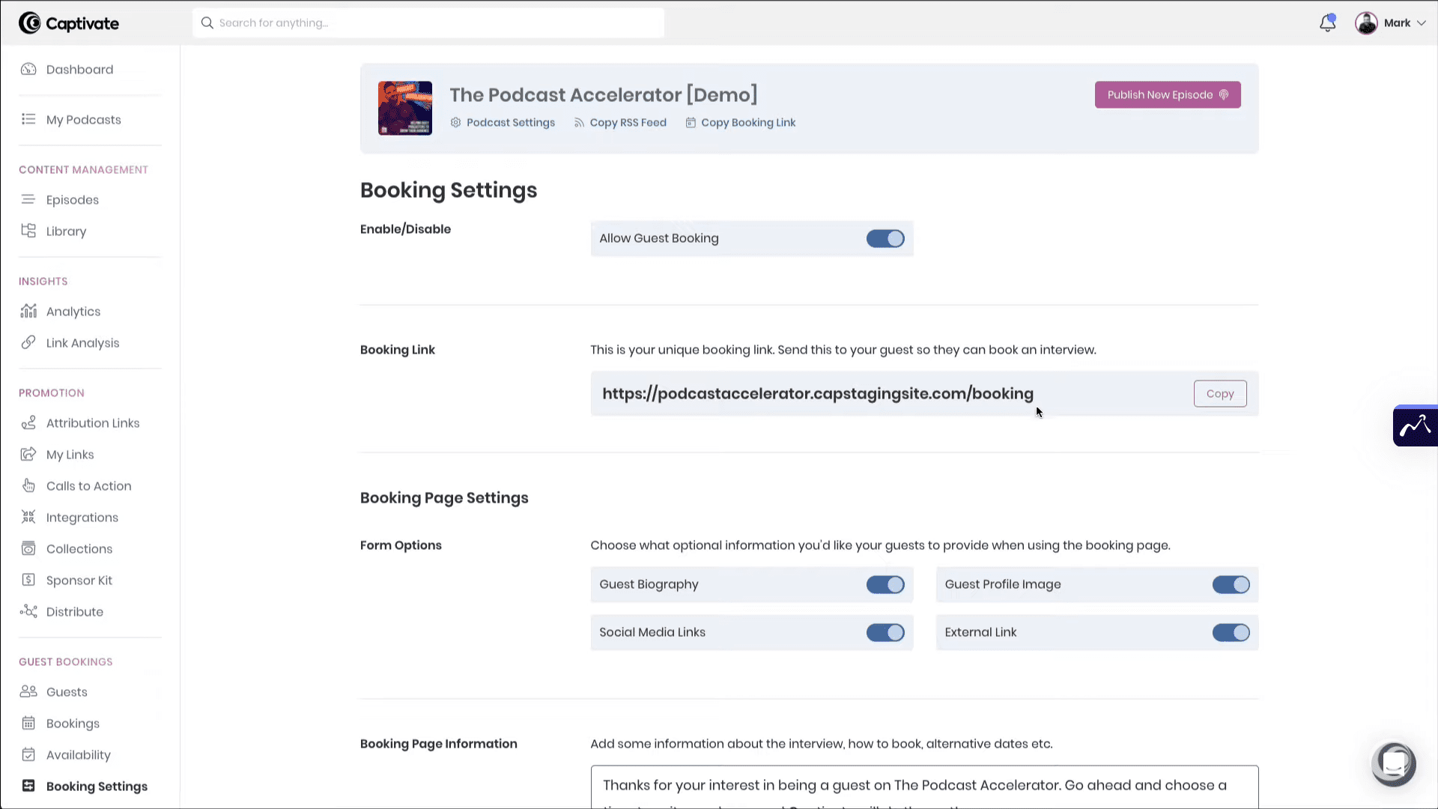Image resolution: width=1438 pixels, height=809 pixels.
Task: Open the chat support bubble icon
Action: point(1393,763)
